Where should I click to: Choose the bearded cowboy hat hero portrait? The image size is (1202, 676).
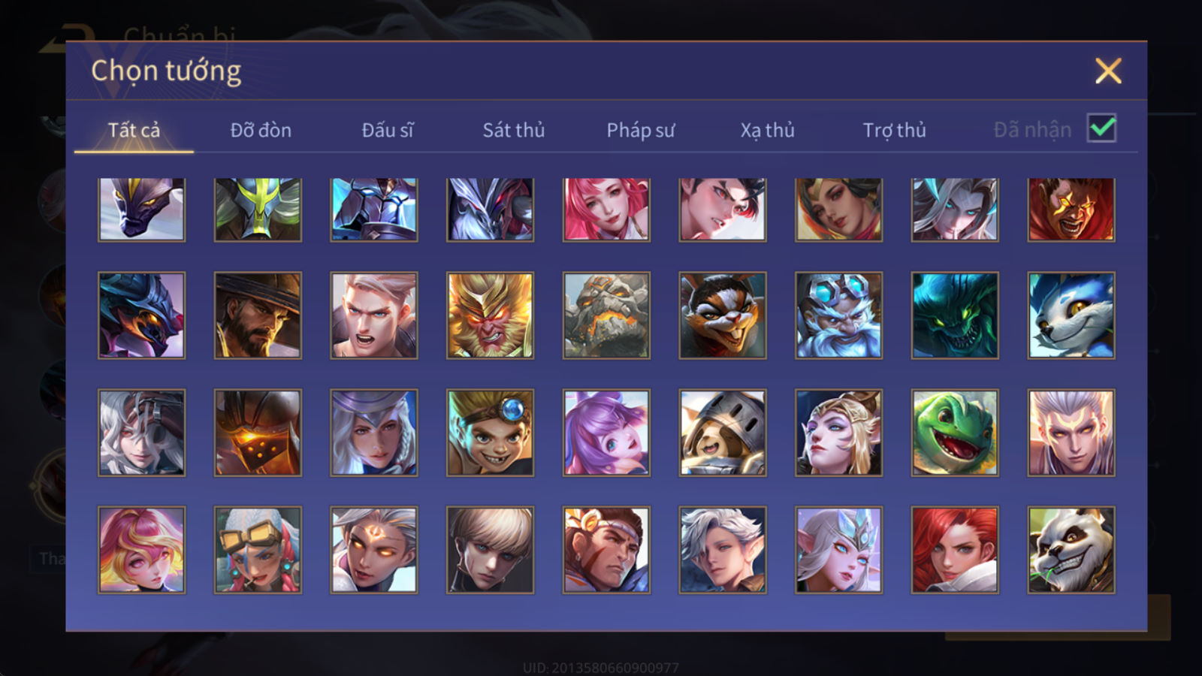258,315
